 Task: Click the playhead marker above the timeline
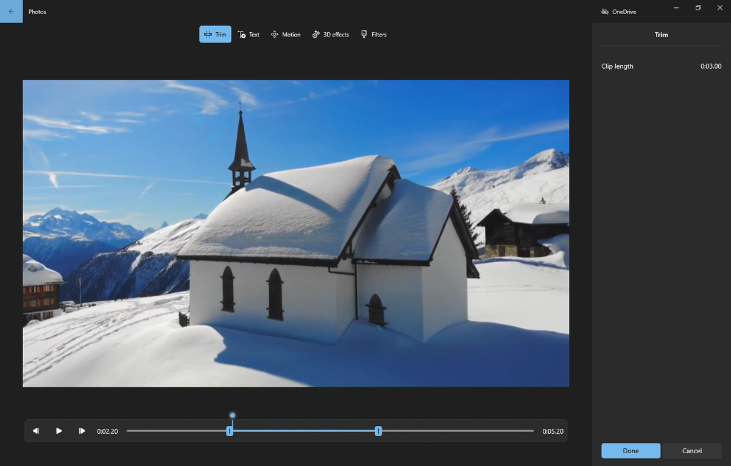[x=232, y=415]
